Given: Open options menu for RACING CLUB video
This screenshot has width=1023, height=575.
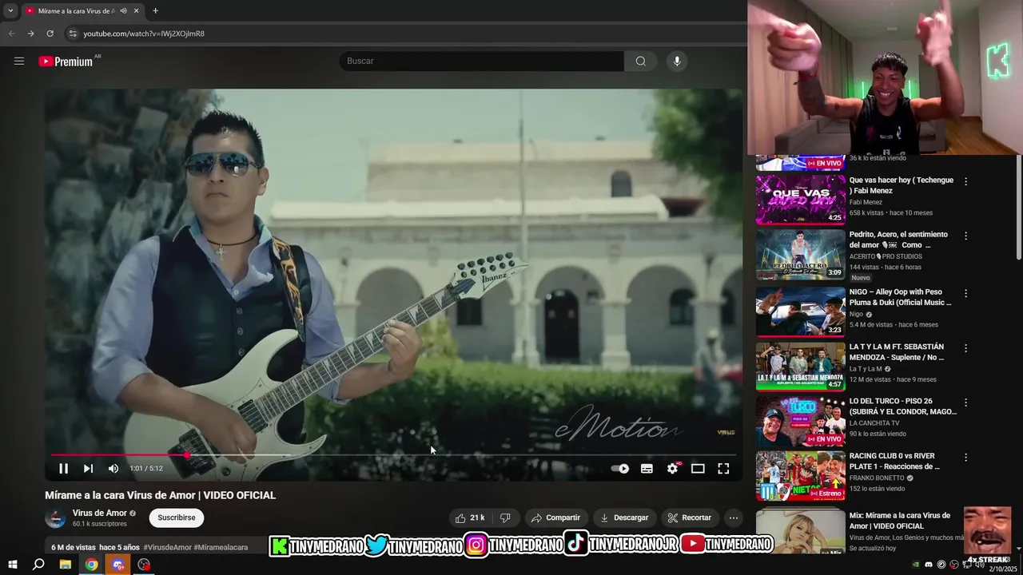Looking at the screenshot, I should point(965,458).
